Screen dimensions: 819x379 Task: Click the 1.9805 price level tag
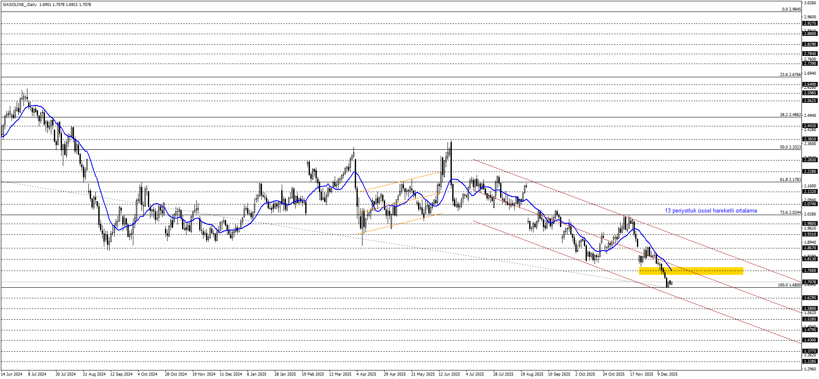pyautogui.click(x=810, y=223)
